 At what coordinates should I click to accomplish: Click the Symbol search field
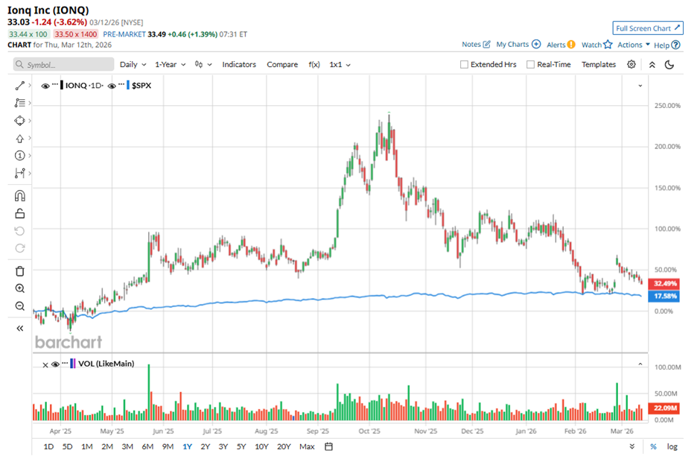[63, 65]
